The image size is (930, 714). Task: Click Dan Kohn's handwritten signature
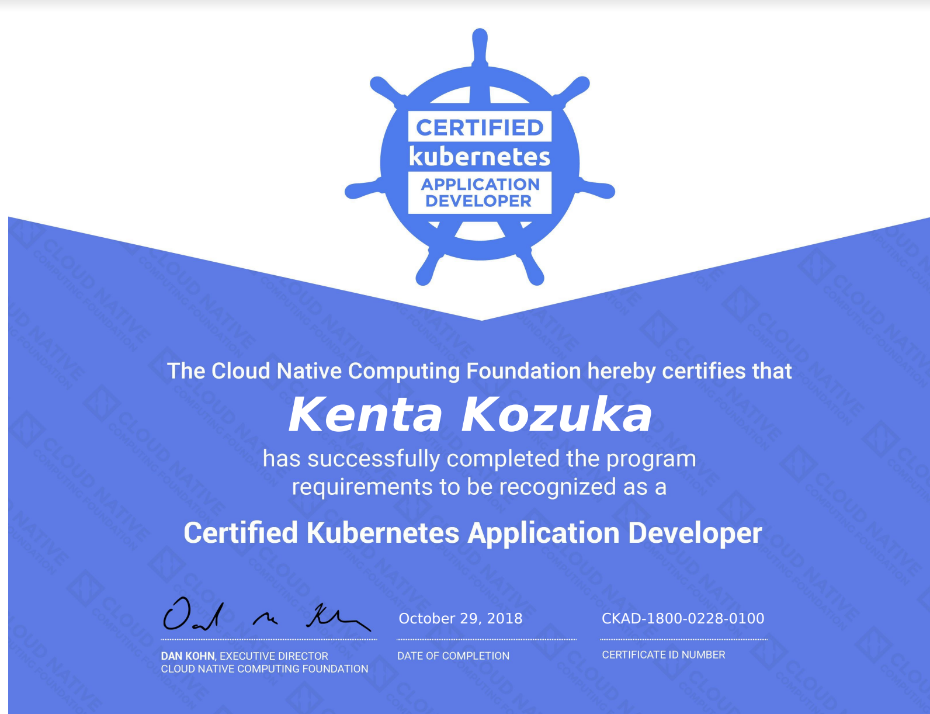(x=267, y=614)
